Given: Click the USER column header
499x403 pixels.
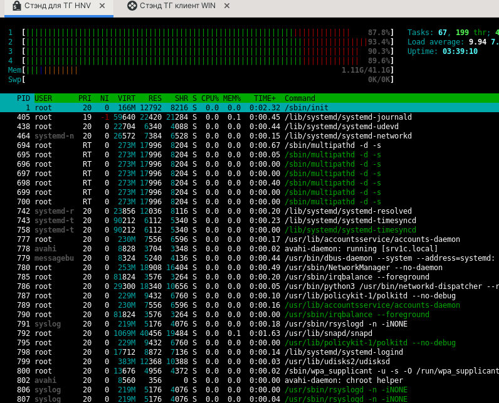Looking at the screenshot, I should pos(43,98).
